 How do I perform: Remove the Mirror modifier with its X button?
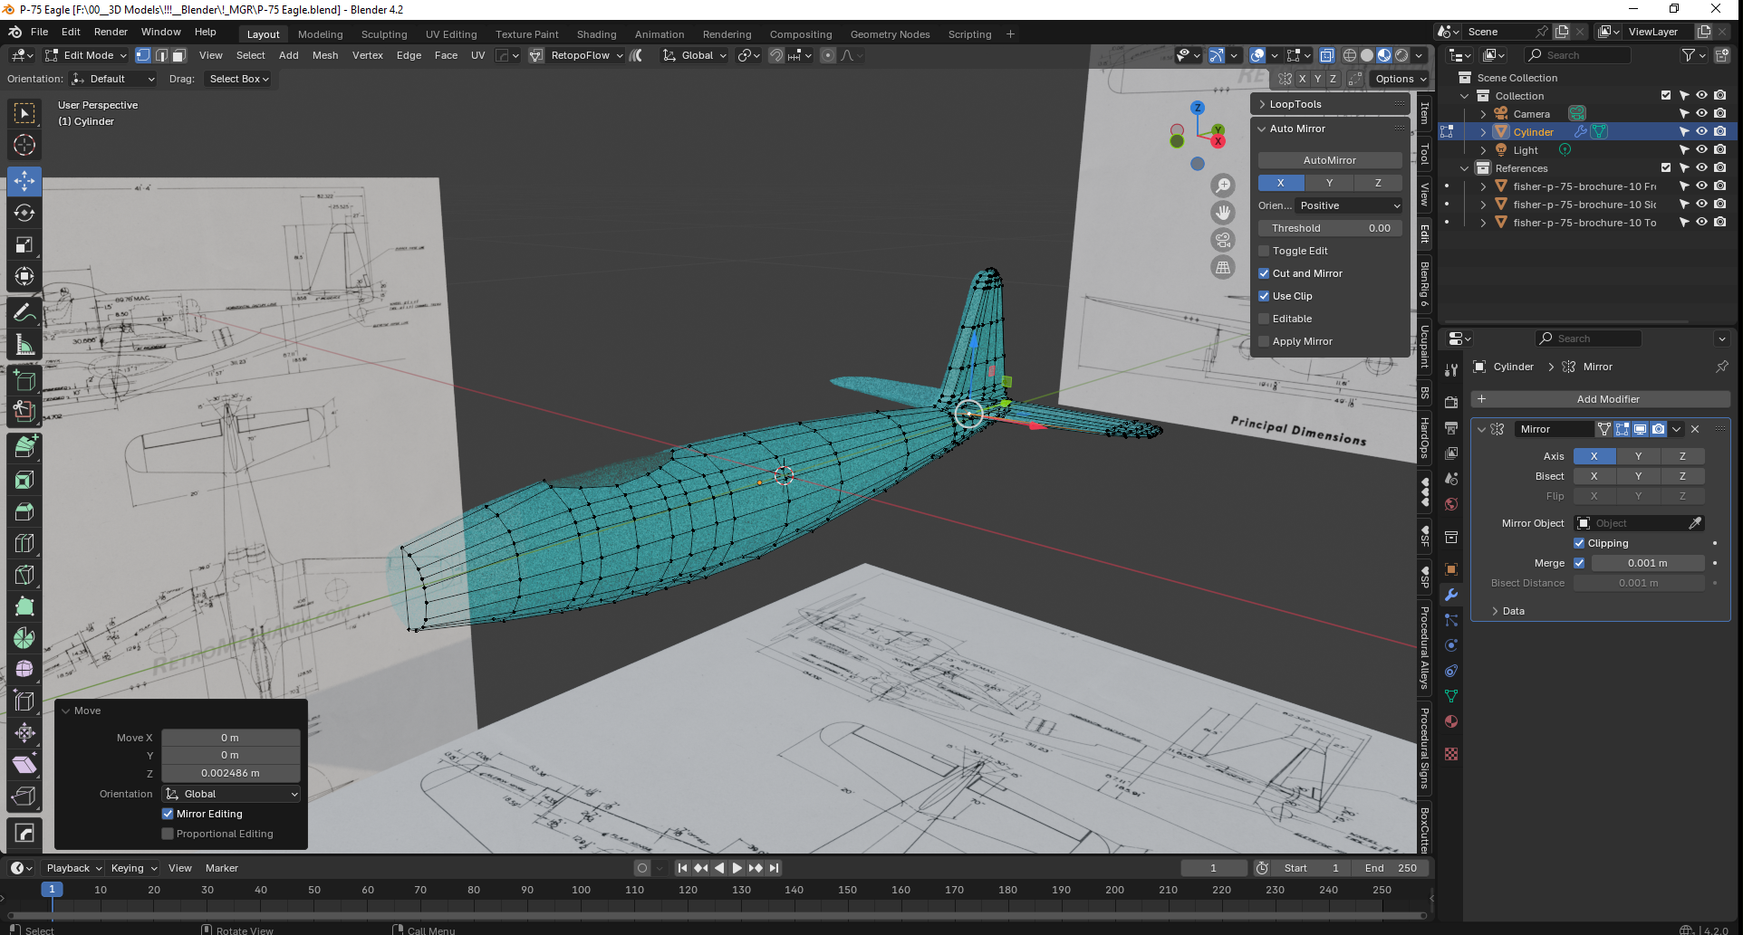coord(1695,429)
